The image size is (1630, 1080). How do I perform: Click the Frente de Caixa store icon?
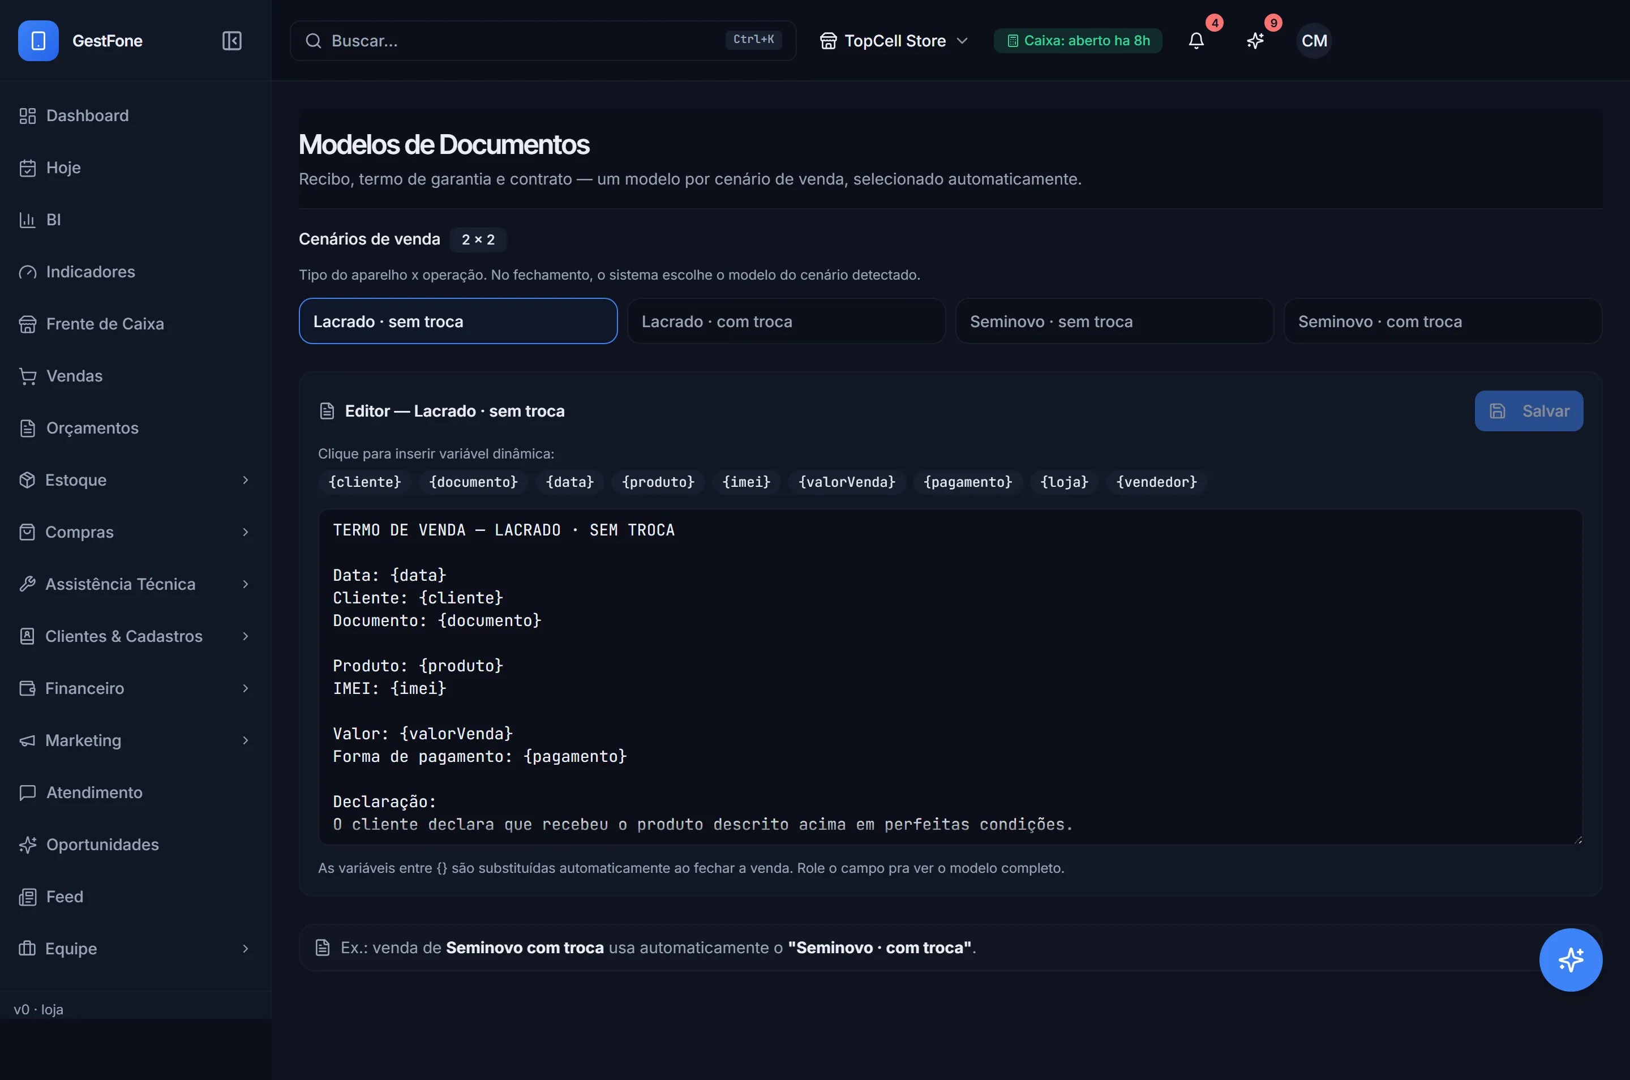click(x=28, y=324)
